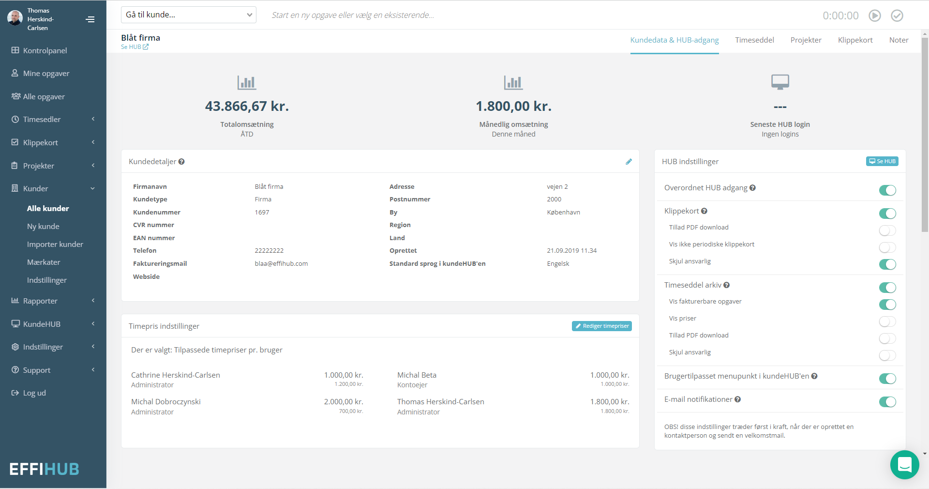Open Se HUB in HUB indstillinger
Screen dimensions: 929x489
[882, 161]
